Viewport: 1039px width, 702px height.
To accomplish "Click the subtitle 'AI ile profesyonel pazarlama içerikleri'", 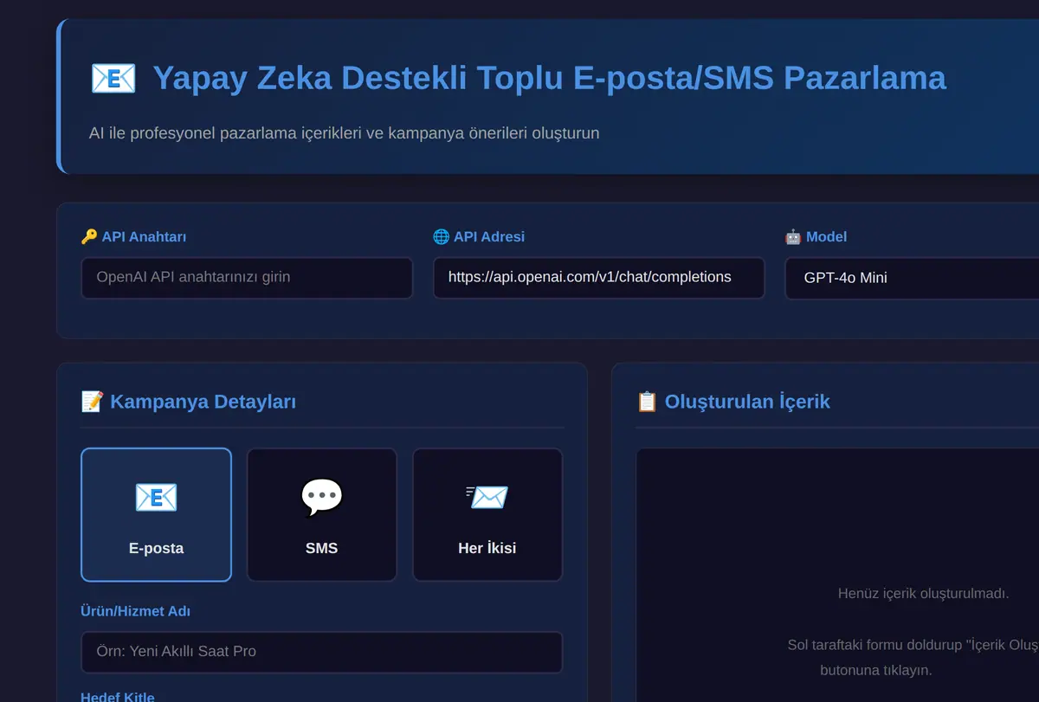I will (x=344, y=133).
